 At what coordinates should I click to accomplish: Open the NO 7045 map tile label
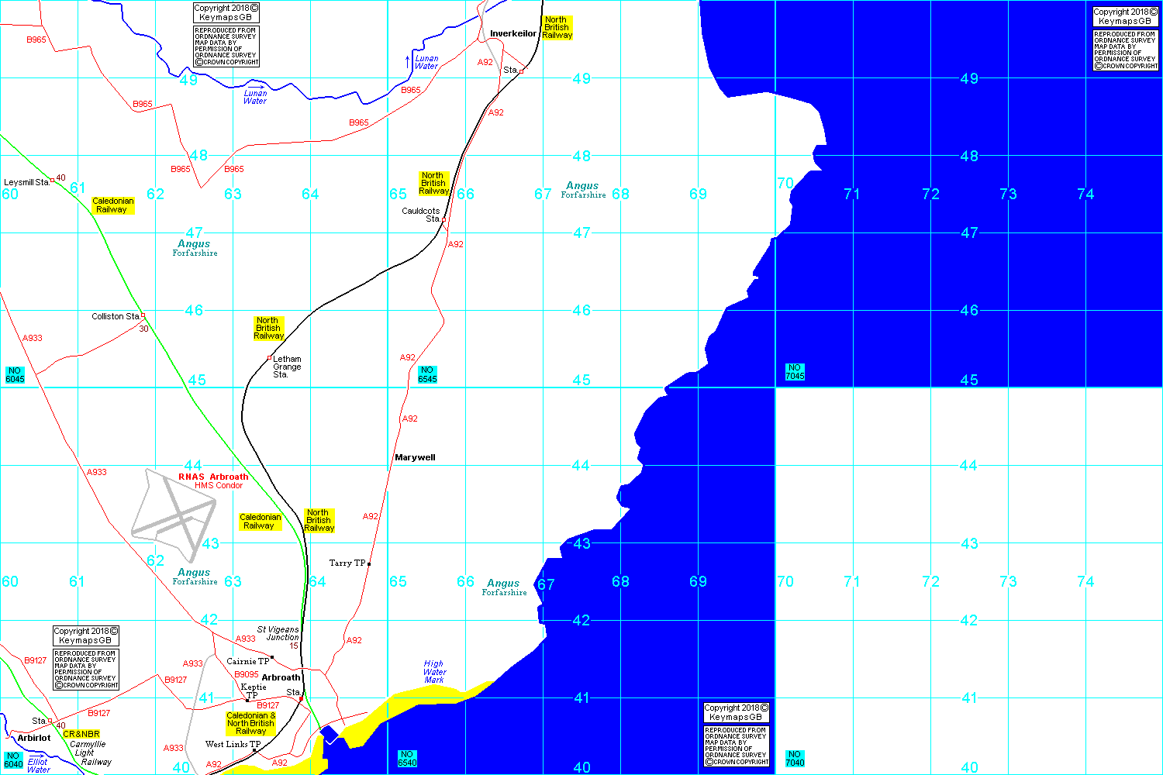[795, 372]
